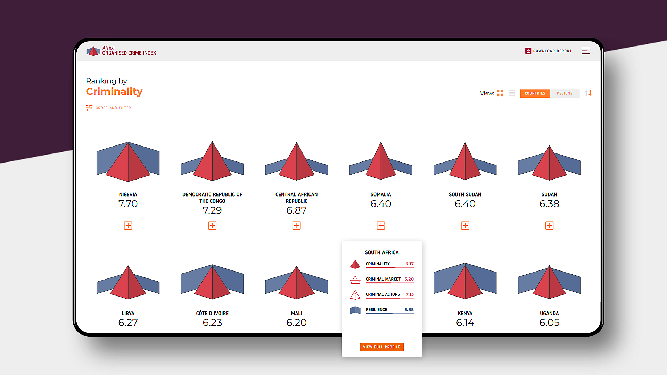The image size is (667, 375).
Task: Click the Somalia pyramid chart
Action: click(381, 160)
